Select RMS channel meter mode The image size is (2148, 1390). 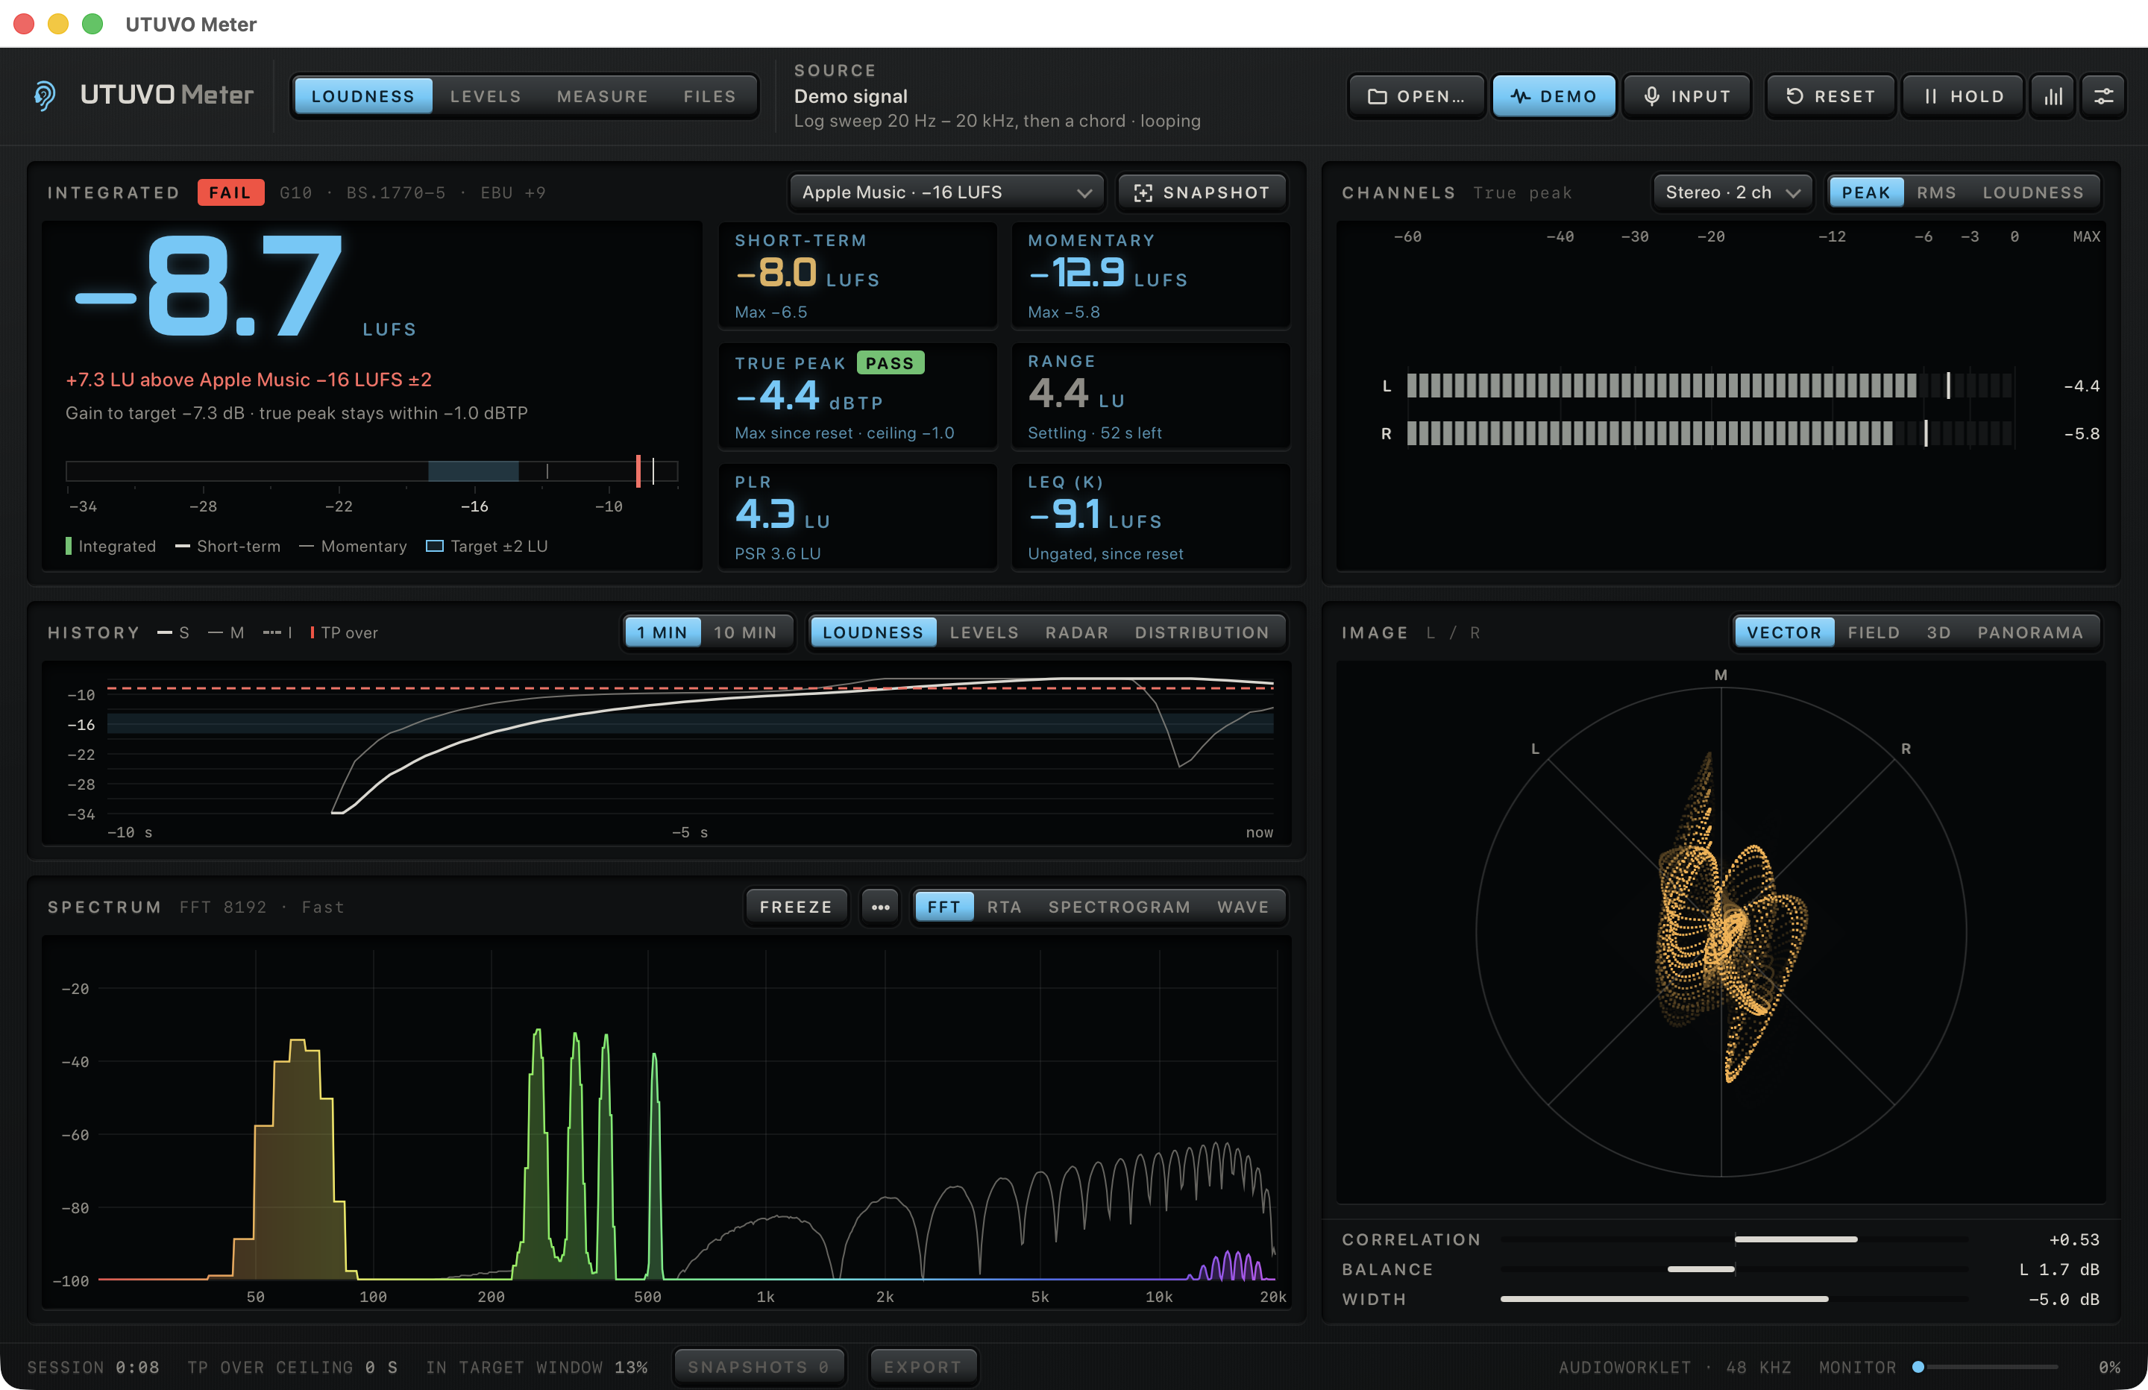coord(1936,192)
